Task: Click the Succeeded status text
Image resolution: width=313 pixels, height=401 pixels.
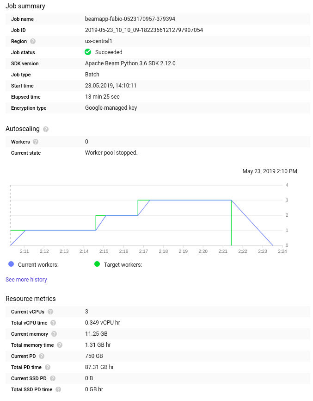Action: point(109,52)
